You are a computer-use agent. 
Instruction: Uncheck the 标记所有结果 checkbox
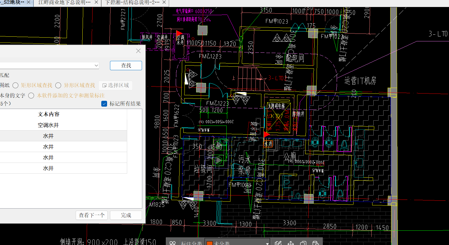[104, 104]
